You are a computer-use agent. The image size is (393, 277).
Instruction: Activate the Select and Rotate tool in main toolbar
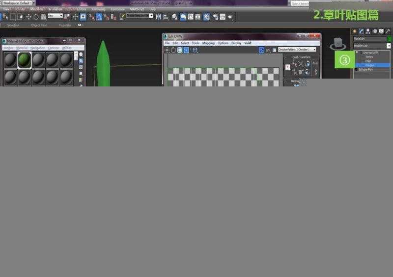point(36,17)
